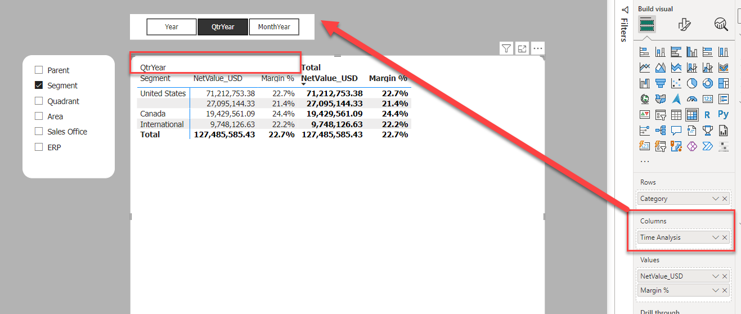Click the filter icon above the matrix
741x314 pixels.
coord(506,48)
